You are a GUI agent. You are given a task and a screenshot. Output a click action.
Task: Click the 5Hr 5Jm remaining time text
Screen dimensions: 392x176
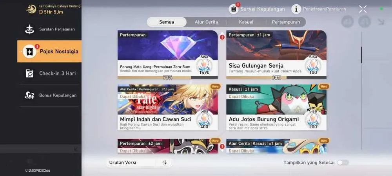pos(51,12)
